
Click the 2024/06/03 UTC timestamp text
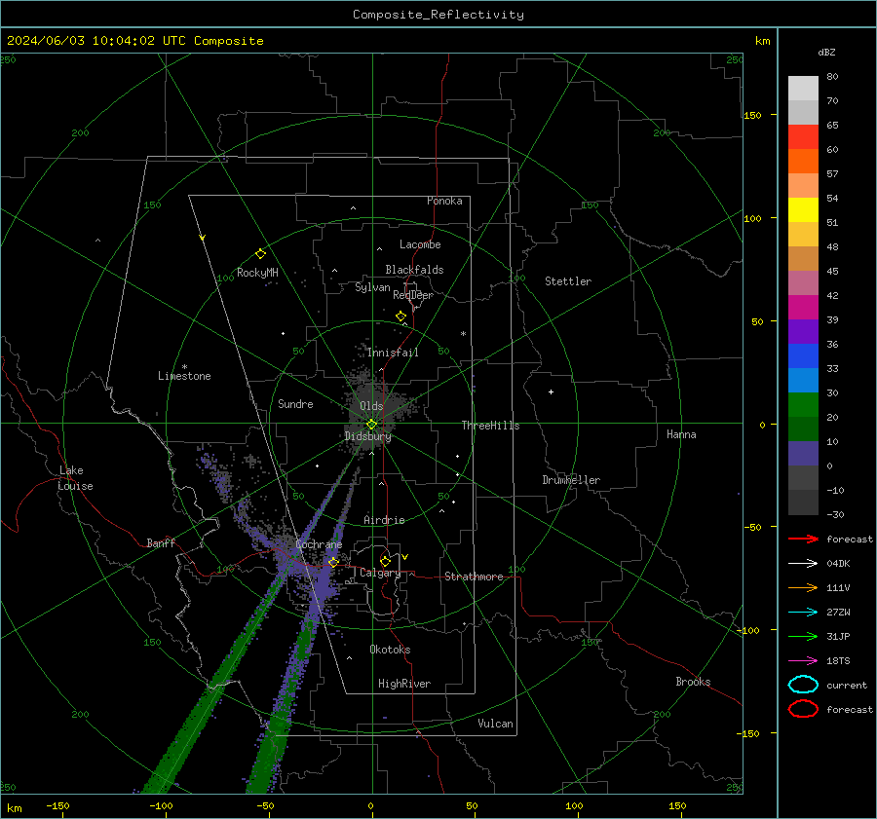[x=134, y=41]
